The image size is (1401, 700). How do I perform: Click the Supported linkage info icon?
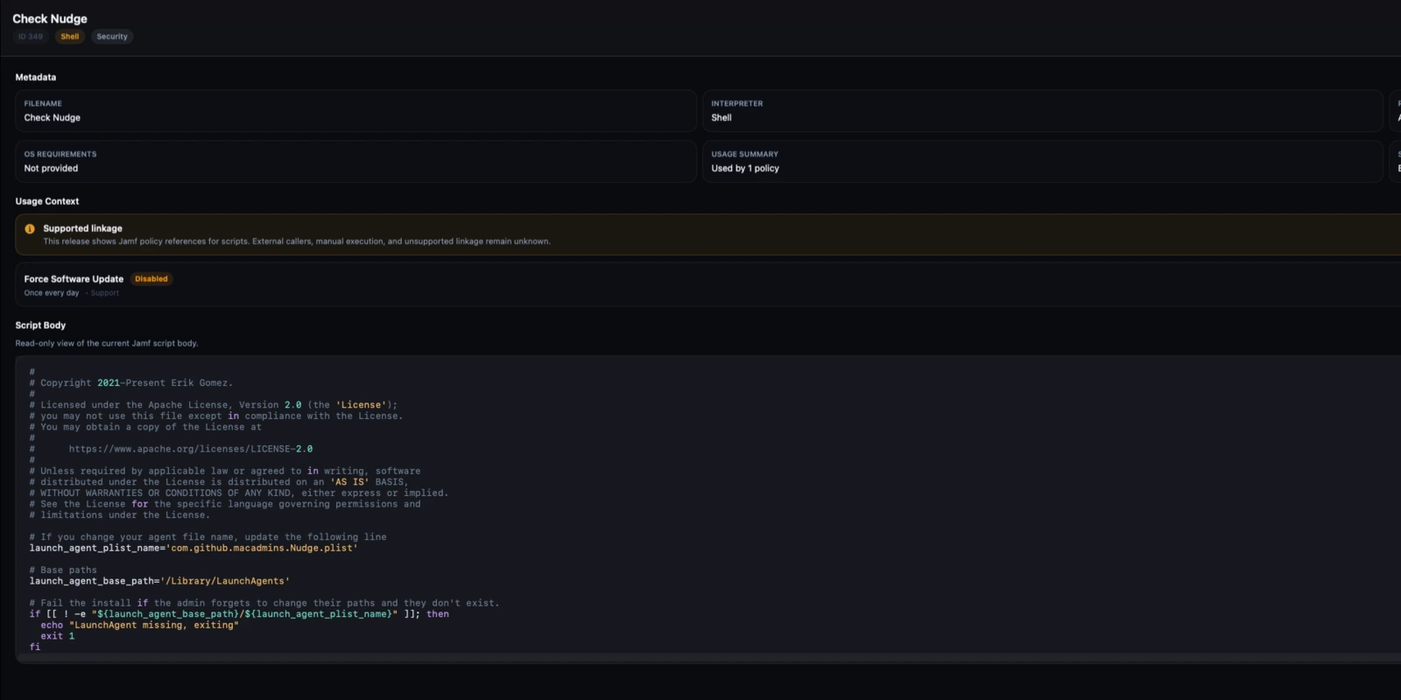coord(30,228)
